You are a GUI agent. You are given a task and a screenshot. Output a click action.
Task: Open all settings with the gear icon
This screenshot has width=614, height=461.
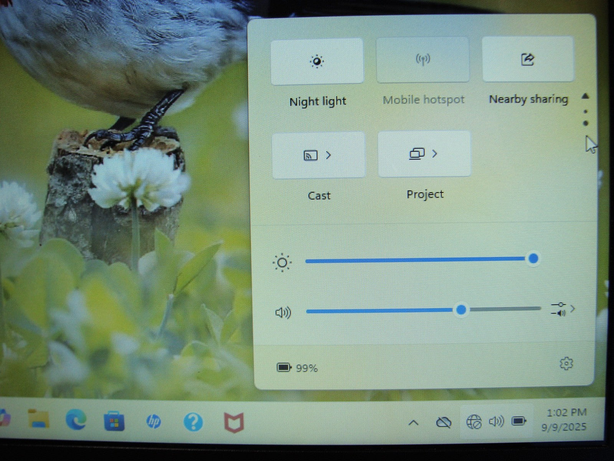566,363
